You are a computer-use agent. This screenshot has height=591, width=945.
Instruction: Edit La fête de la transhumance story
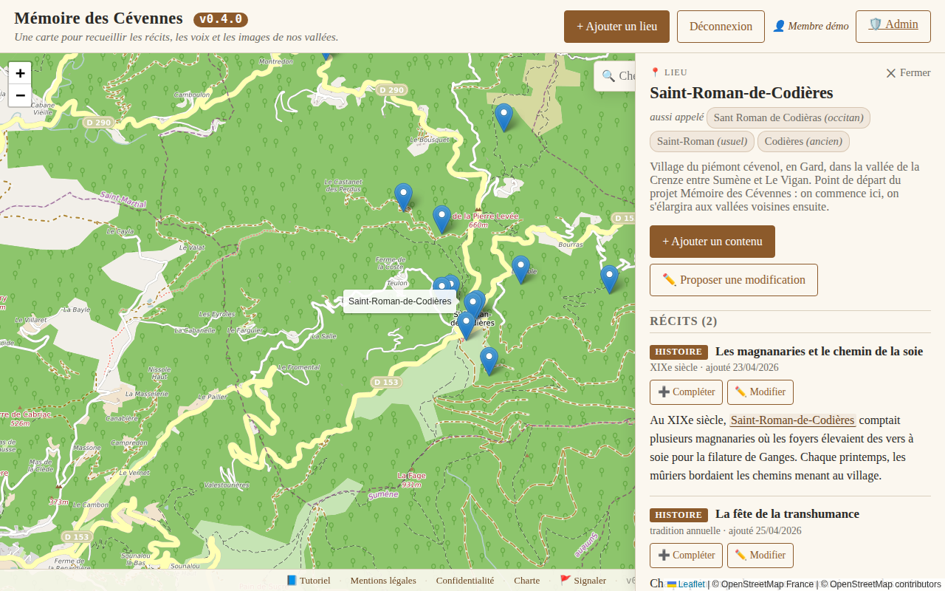point(760,556)
